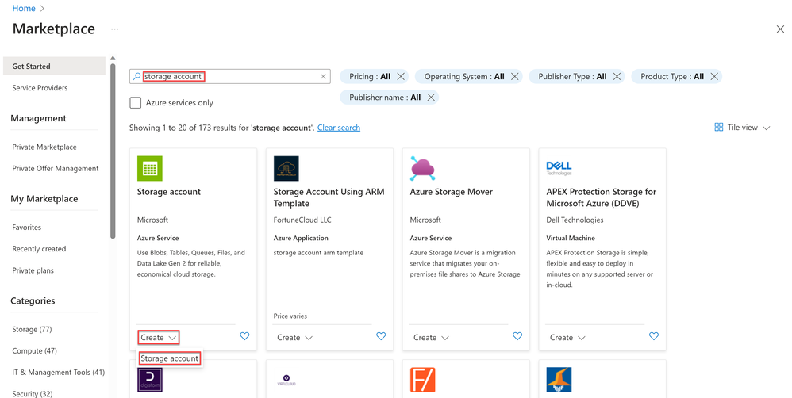792x398 pixels.
Task: Open Private Offer Management
Action: click(56, 169)
